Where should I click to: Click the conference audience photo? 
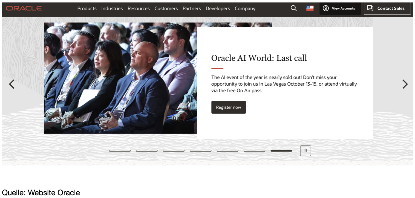(120, 78)
